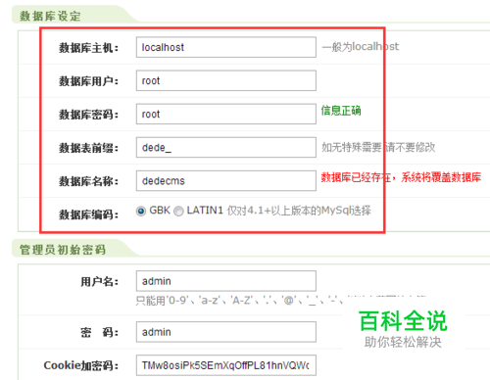The width and height of the screenshot is (490, 380).
Task: Click the database host field containing localhost
Action: click(x=226, y=47)
